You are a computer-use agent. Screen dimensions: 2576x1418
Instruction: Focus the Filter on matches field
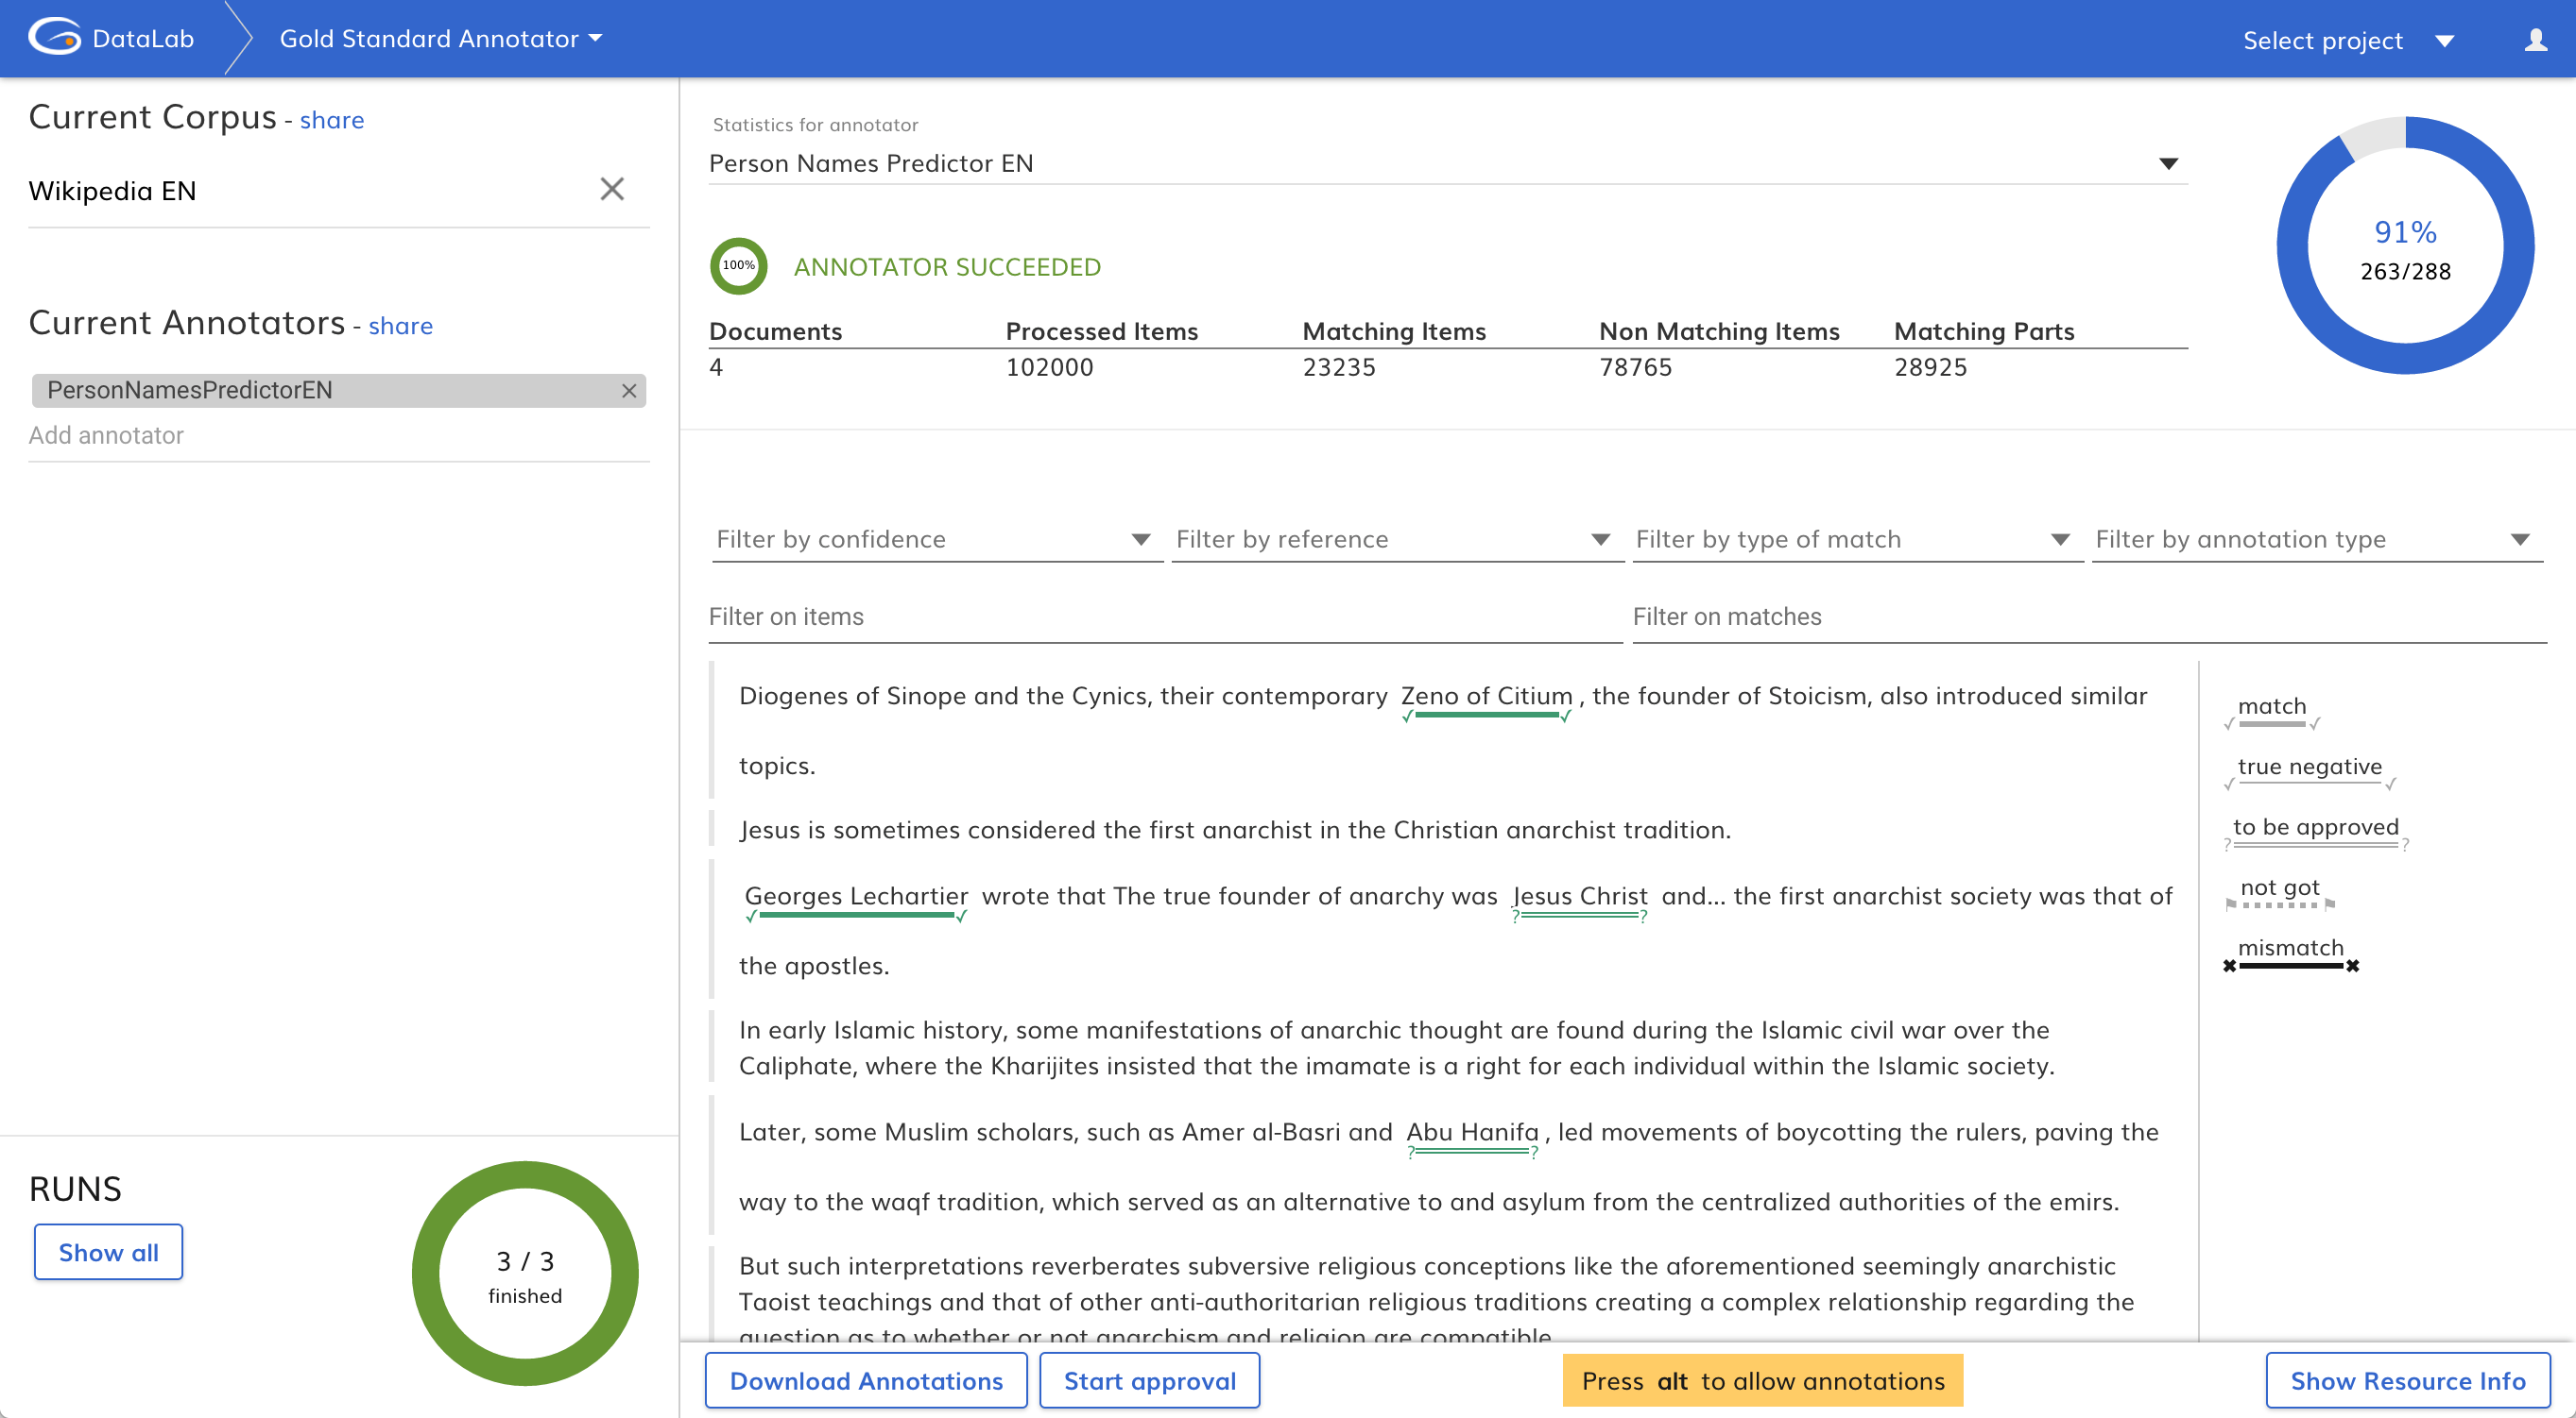(x=2088, y=617)
